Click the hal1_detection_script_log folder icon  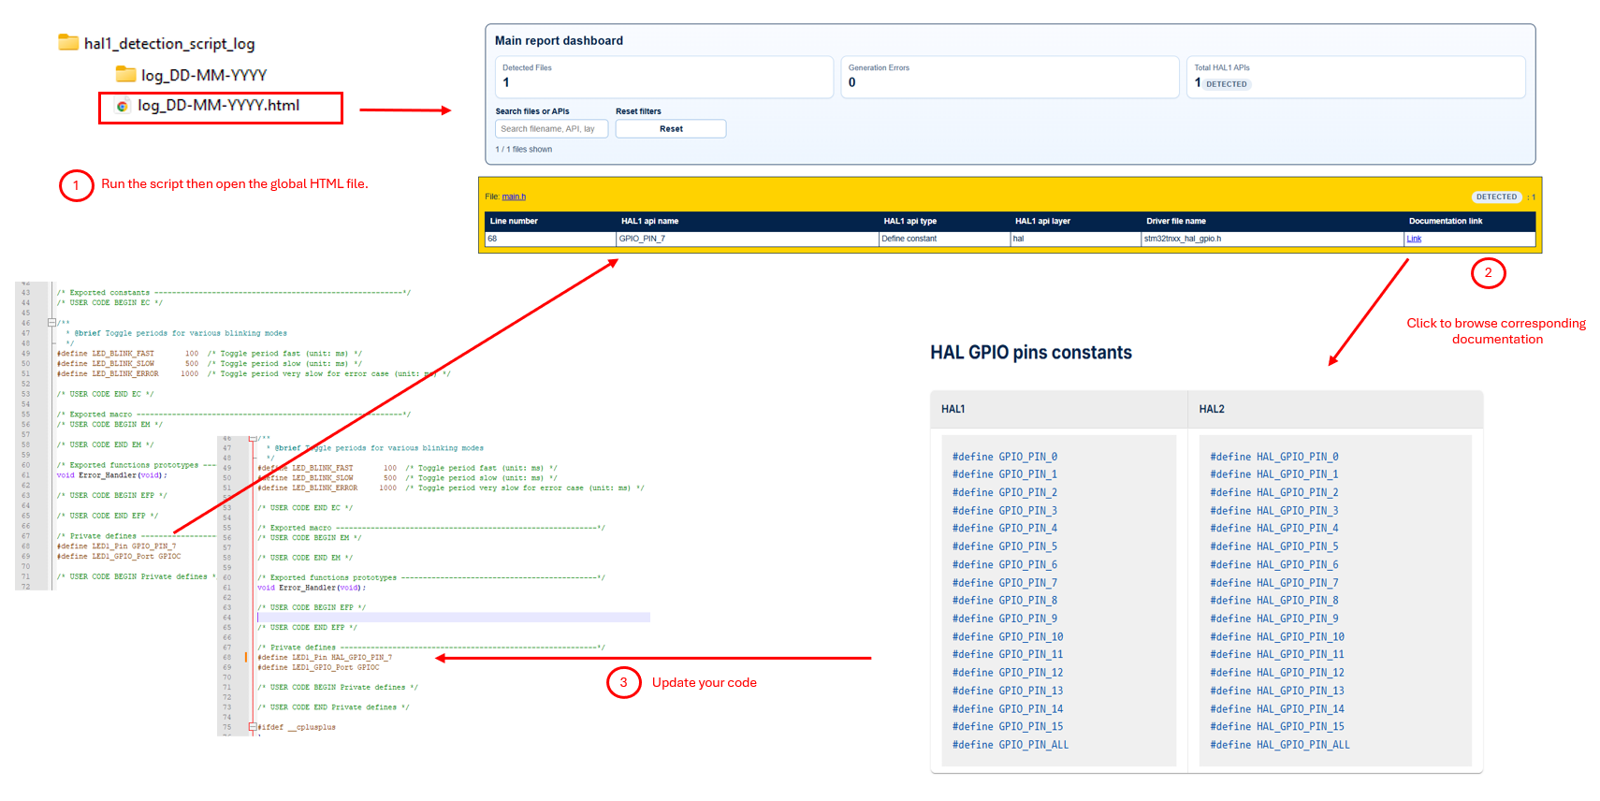click(68, 42)
